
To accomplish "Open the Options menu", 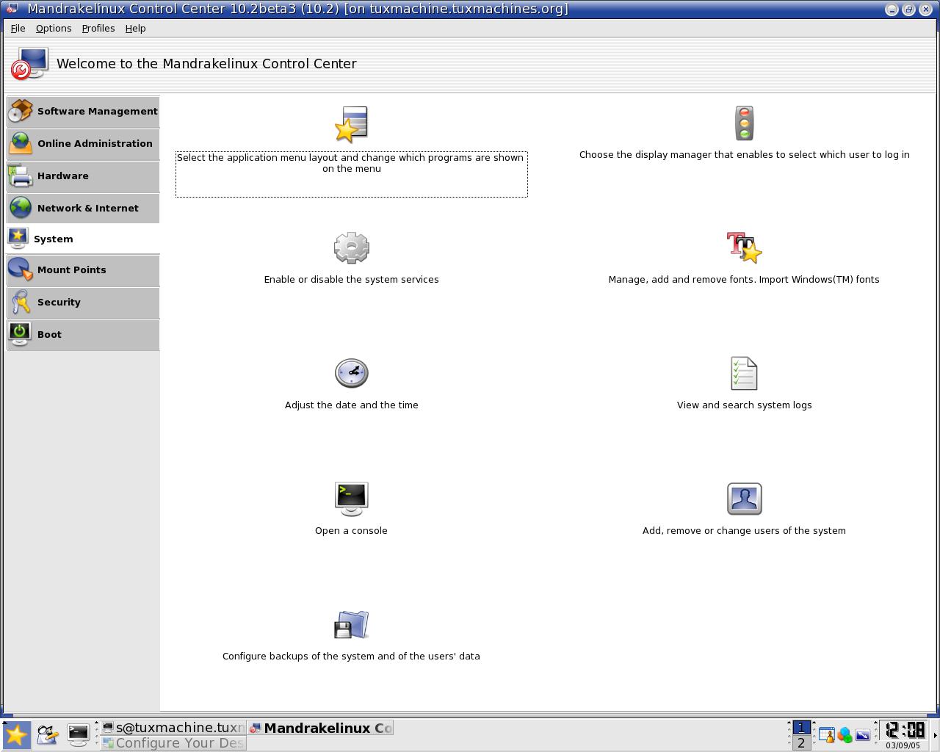I will [x=54, y=28].
